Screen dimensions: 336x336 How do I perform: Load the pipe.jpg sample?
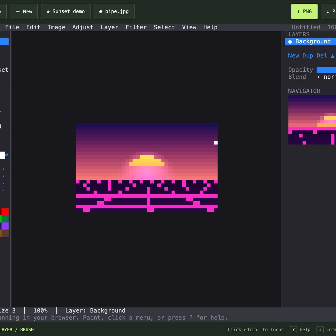114,11
